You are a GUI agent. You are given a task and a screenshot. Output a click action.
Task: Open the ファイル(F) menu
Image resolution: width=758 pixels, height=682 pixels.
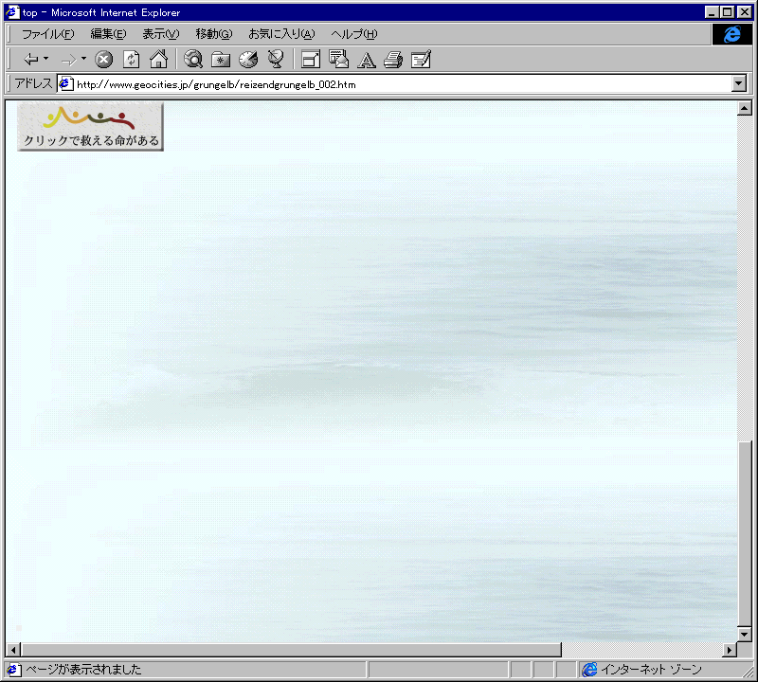[48, 34]
